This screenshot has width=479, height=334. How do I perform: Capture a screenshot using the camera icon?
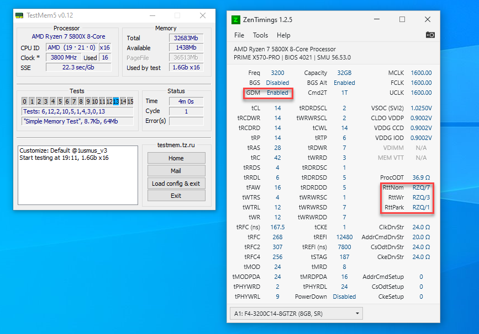(x=430, y=34)
